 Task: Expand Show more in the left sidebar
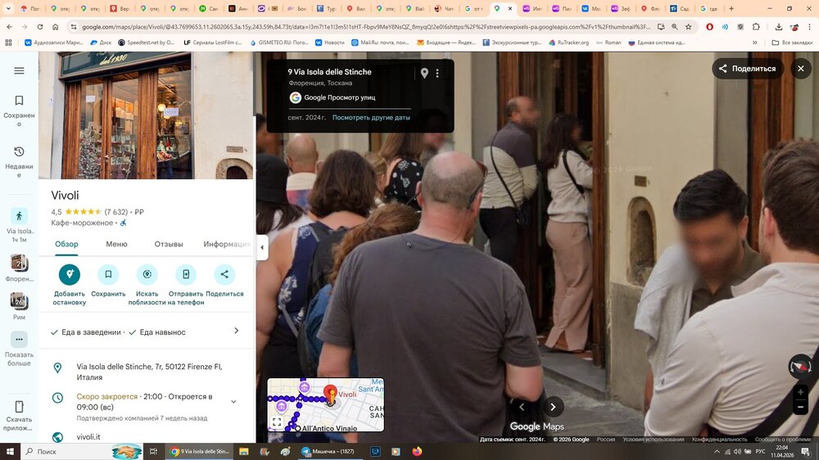click(19, 339)
